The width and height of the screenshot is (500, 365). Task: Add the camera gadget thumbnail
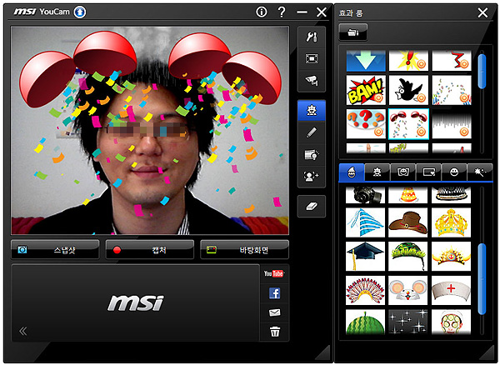pyautogui.click(x=365, y=195)
